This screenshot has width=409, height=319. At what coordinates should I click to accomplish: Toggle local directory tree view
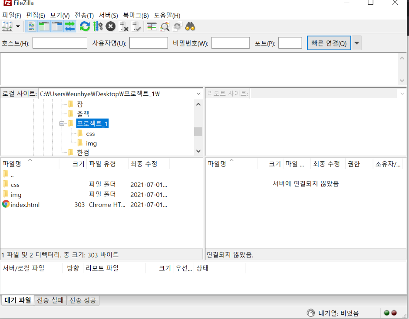(x=44, y=26)
